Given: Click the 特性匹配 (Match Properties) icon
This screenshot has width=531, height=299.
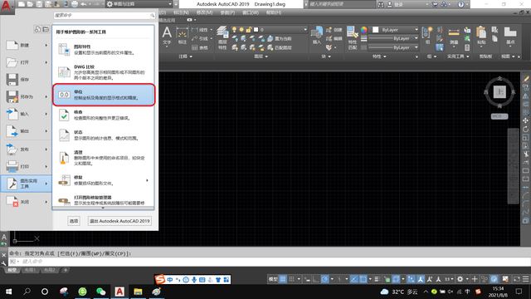Looking at the screenshot, I should 353,37.
